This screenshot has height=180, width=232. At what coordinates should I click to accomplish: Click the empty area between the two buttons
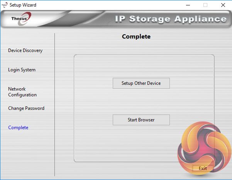(x=141, y=101)
